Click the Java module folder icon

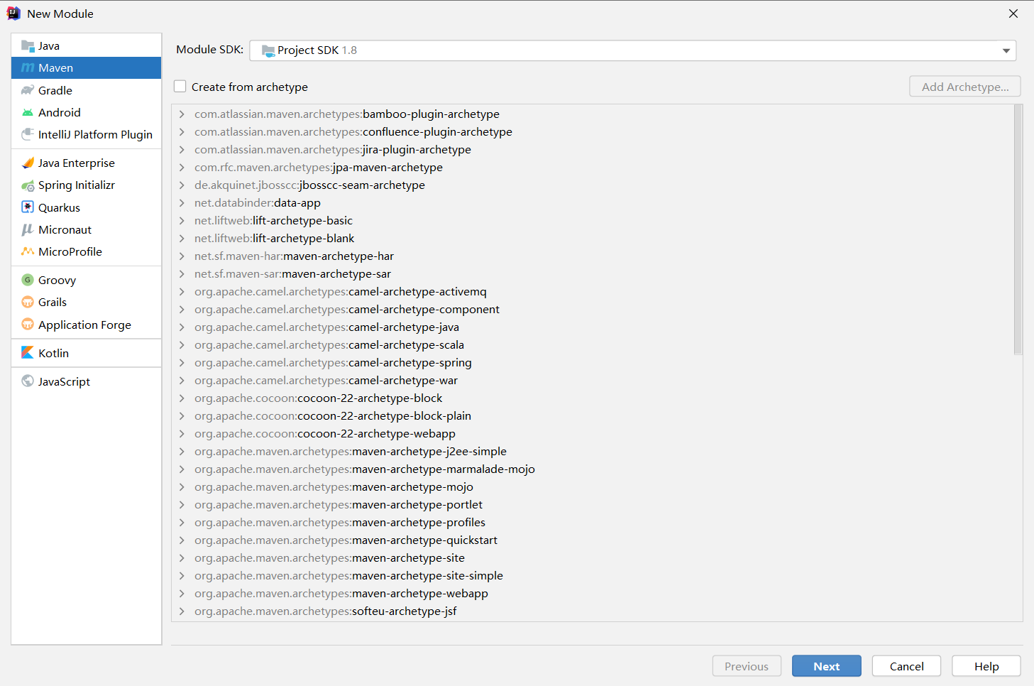pyautogui.click(x=28, y=46)
